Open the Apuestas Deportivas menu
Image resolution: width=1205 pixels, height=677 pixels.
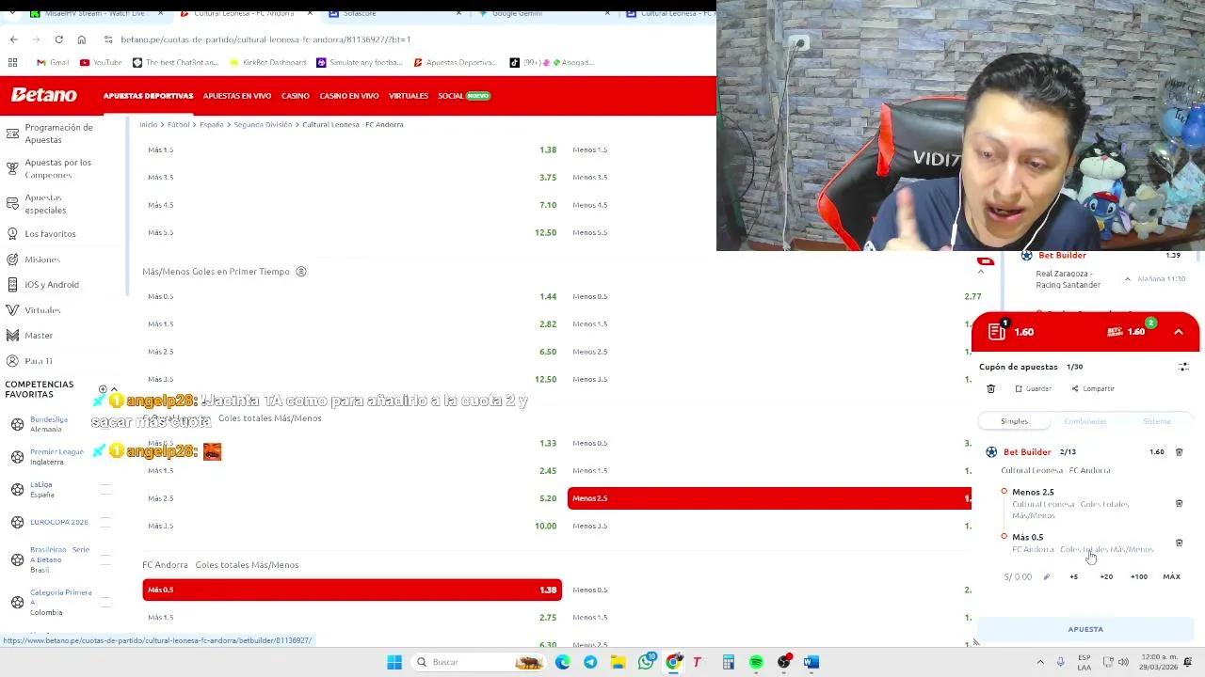[x=148, y=96]
